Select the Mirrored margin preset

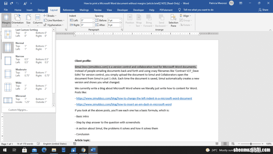(27, 100)
